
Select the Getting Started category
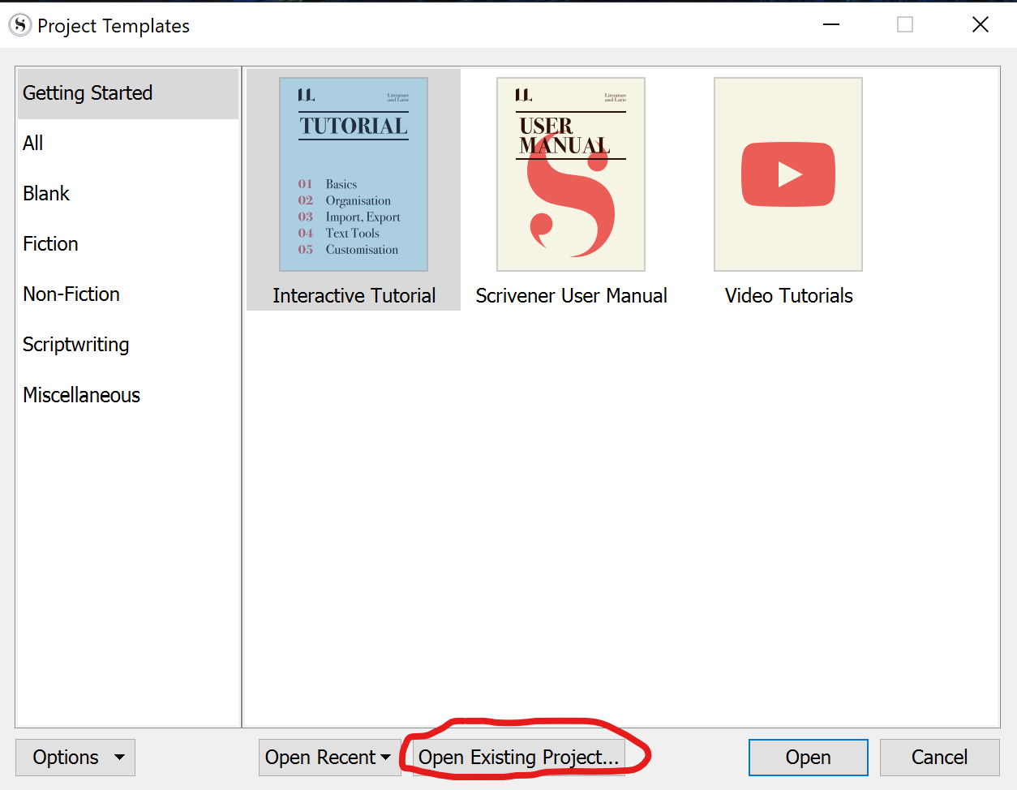[88, 93]
